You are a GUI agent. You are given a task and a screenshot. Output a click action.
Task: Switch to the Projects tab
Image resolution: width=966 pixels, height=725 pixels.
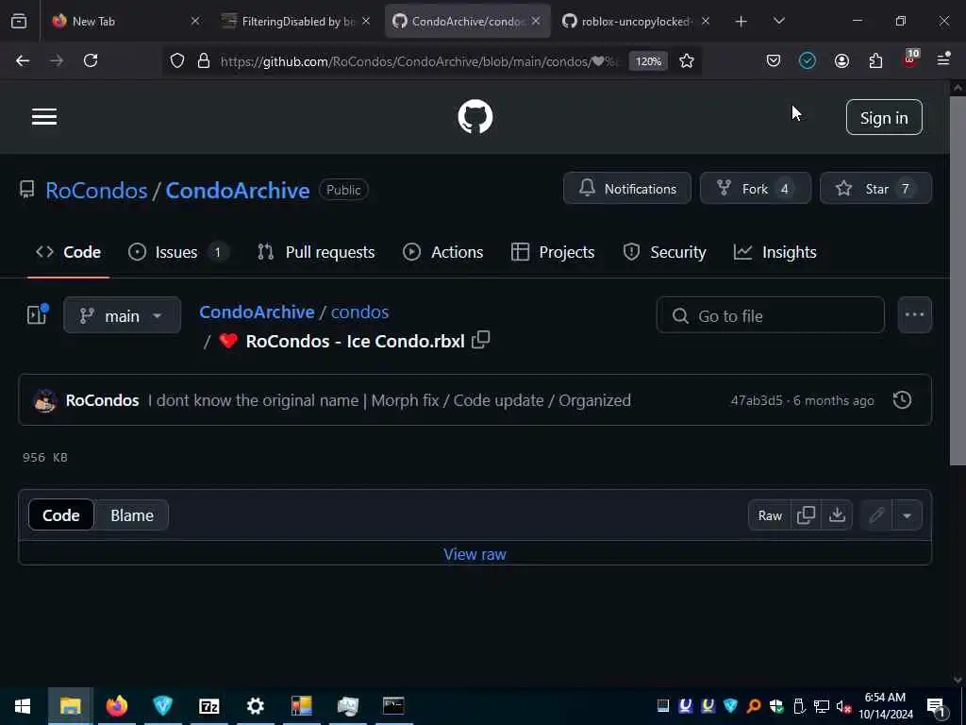[x=553, y=252]
